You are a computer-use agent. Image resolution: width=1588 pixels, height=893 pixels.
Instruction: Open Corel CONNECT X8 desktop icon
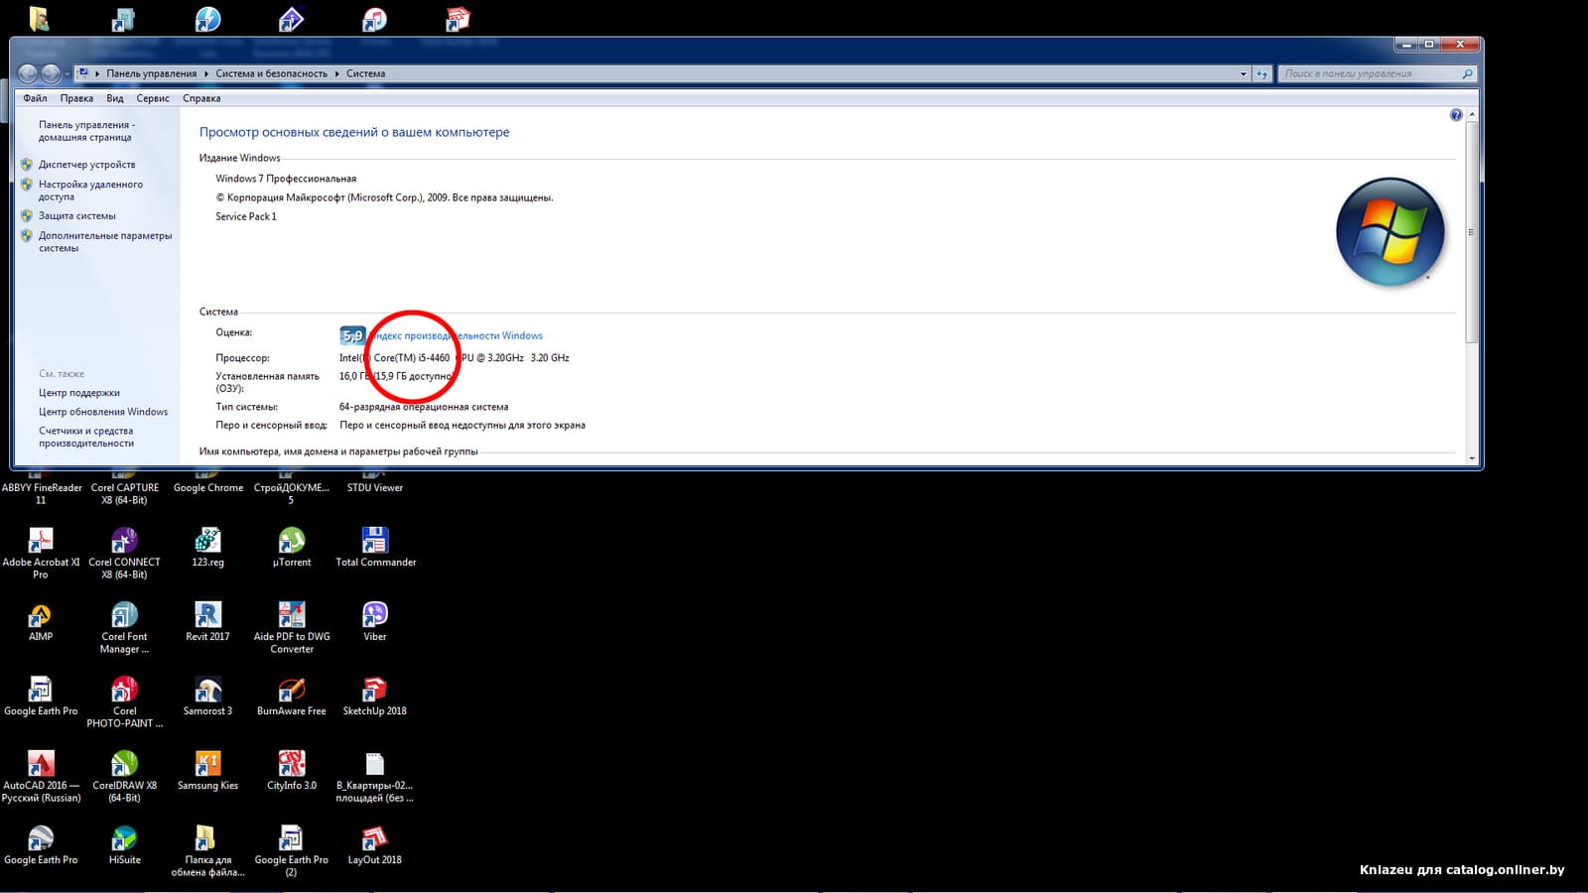tap(124, 552)
